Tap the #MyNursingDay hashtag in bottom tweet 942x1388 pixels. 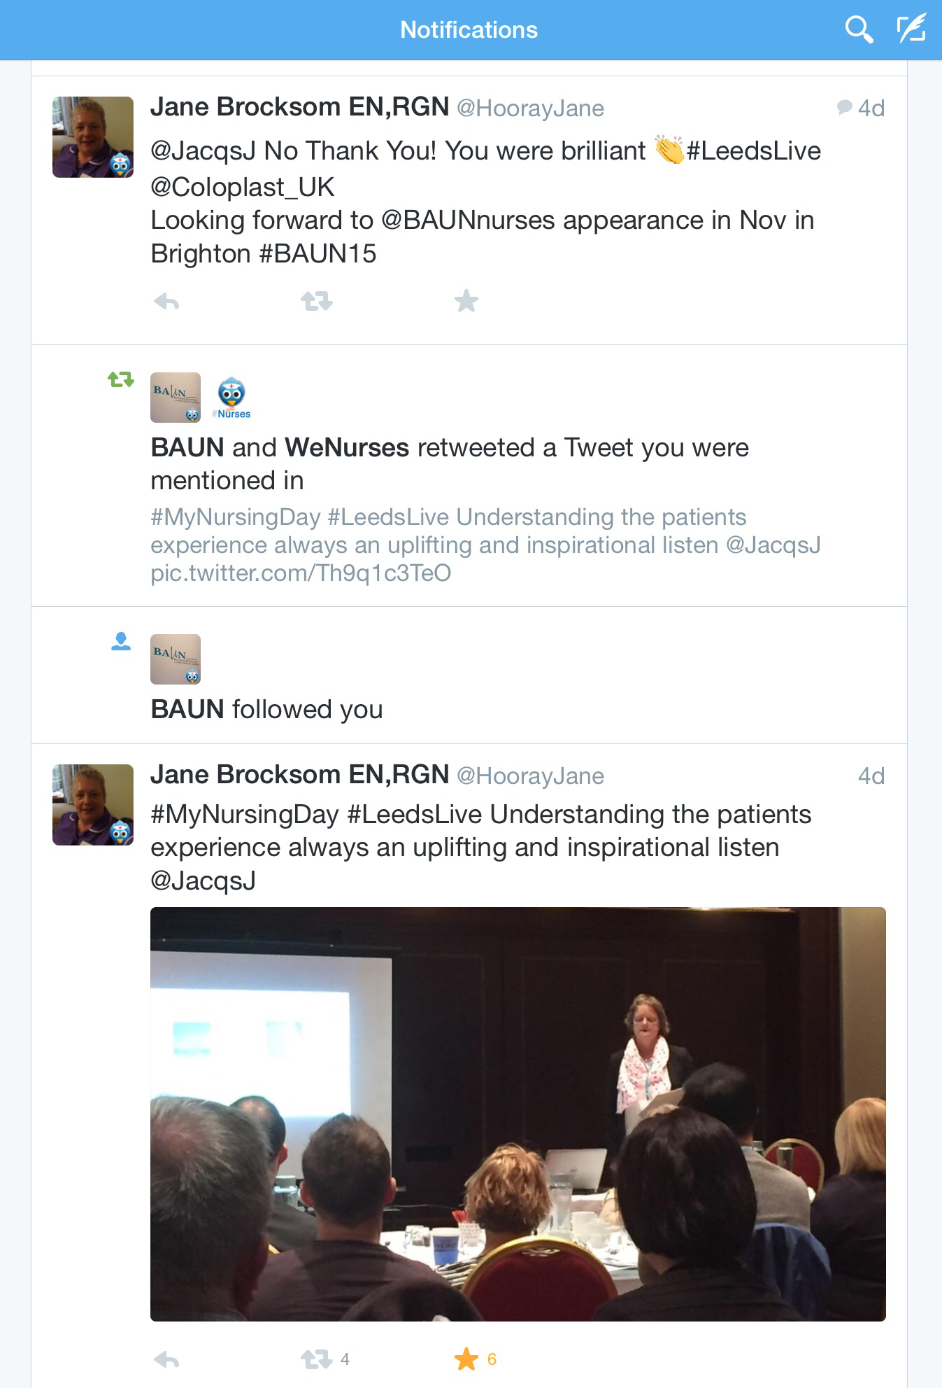coord(245,815)
